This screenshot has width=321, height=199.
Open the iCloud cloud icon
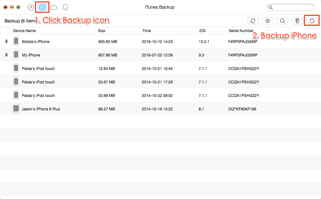tap(54, 8)
